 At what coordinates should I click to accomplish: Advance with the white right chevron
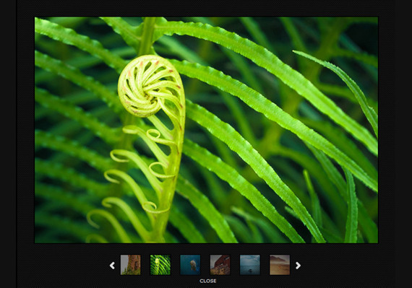pos(298,266)
